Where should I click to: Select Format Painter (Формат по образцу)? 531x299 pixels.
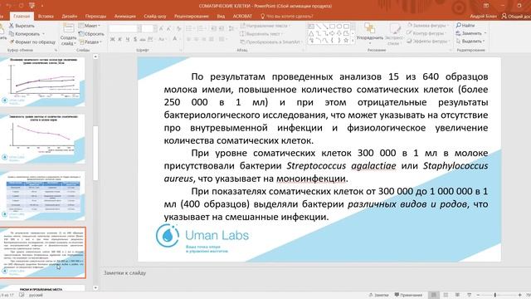32,42
